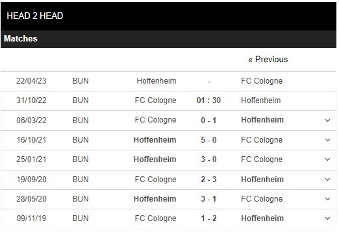Click the 1 - 2 score result
339x234 pixels.
pyautogui.click(x=208, y=218)
